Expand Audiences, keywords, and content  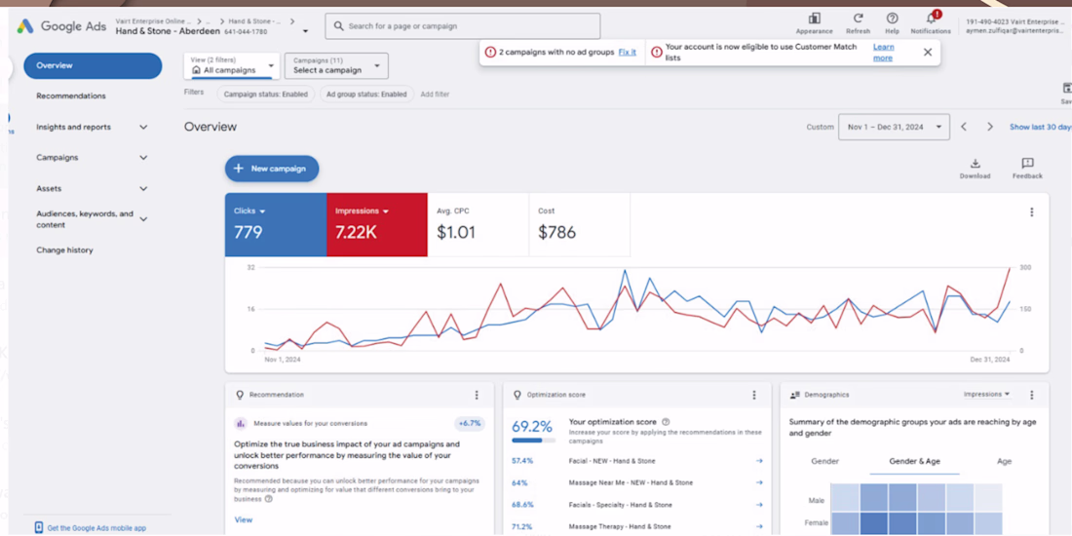pos(143,218)
